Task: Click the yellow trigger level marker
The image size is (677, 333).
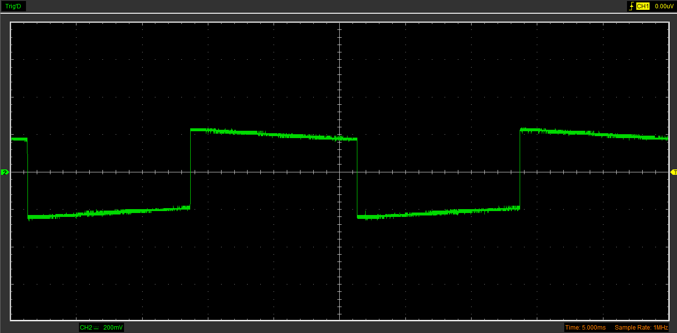Action: [673, 172]
